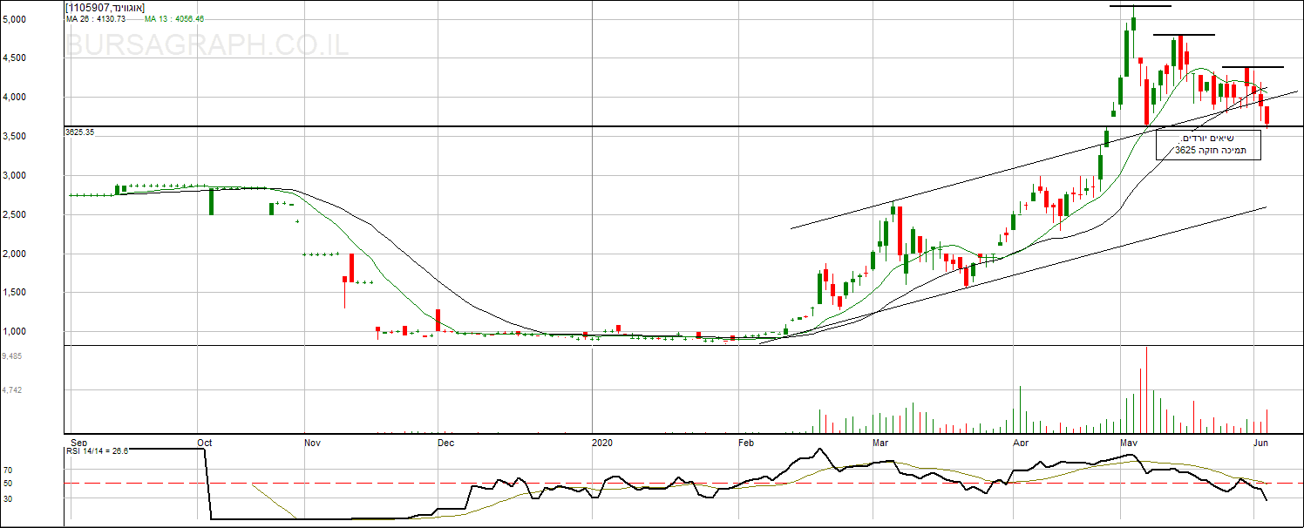Click the Dec date label
1304x528 pixels.
(445, 443)
